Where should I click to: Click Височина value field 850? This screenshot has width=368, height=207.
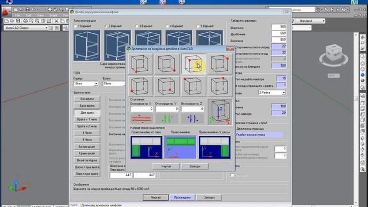(x=279, y=40)
